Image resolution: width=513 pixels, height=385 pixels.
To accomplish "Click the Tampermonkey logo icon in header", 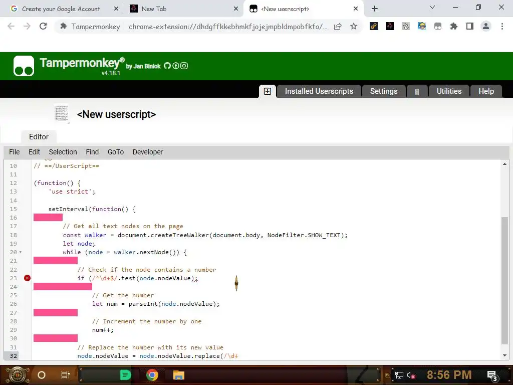I will coord(24,66).
